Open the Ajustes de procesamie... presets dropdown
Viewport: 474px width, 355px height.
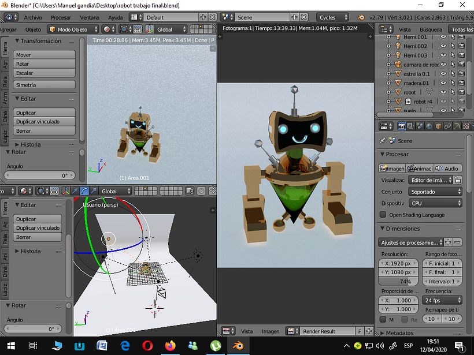point(410,242)
